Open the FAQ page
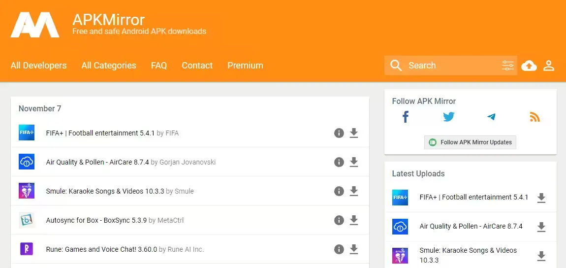This screenshot has width=566, height=268. click(x=158, y=66)
